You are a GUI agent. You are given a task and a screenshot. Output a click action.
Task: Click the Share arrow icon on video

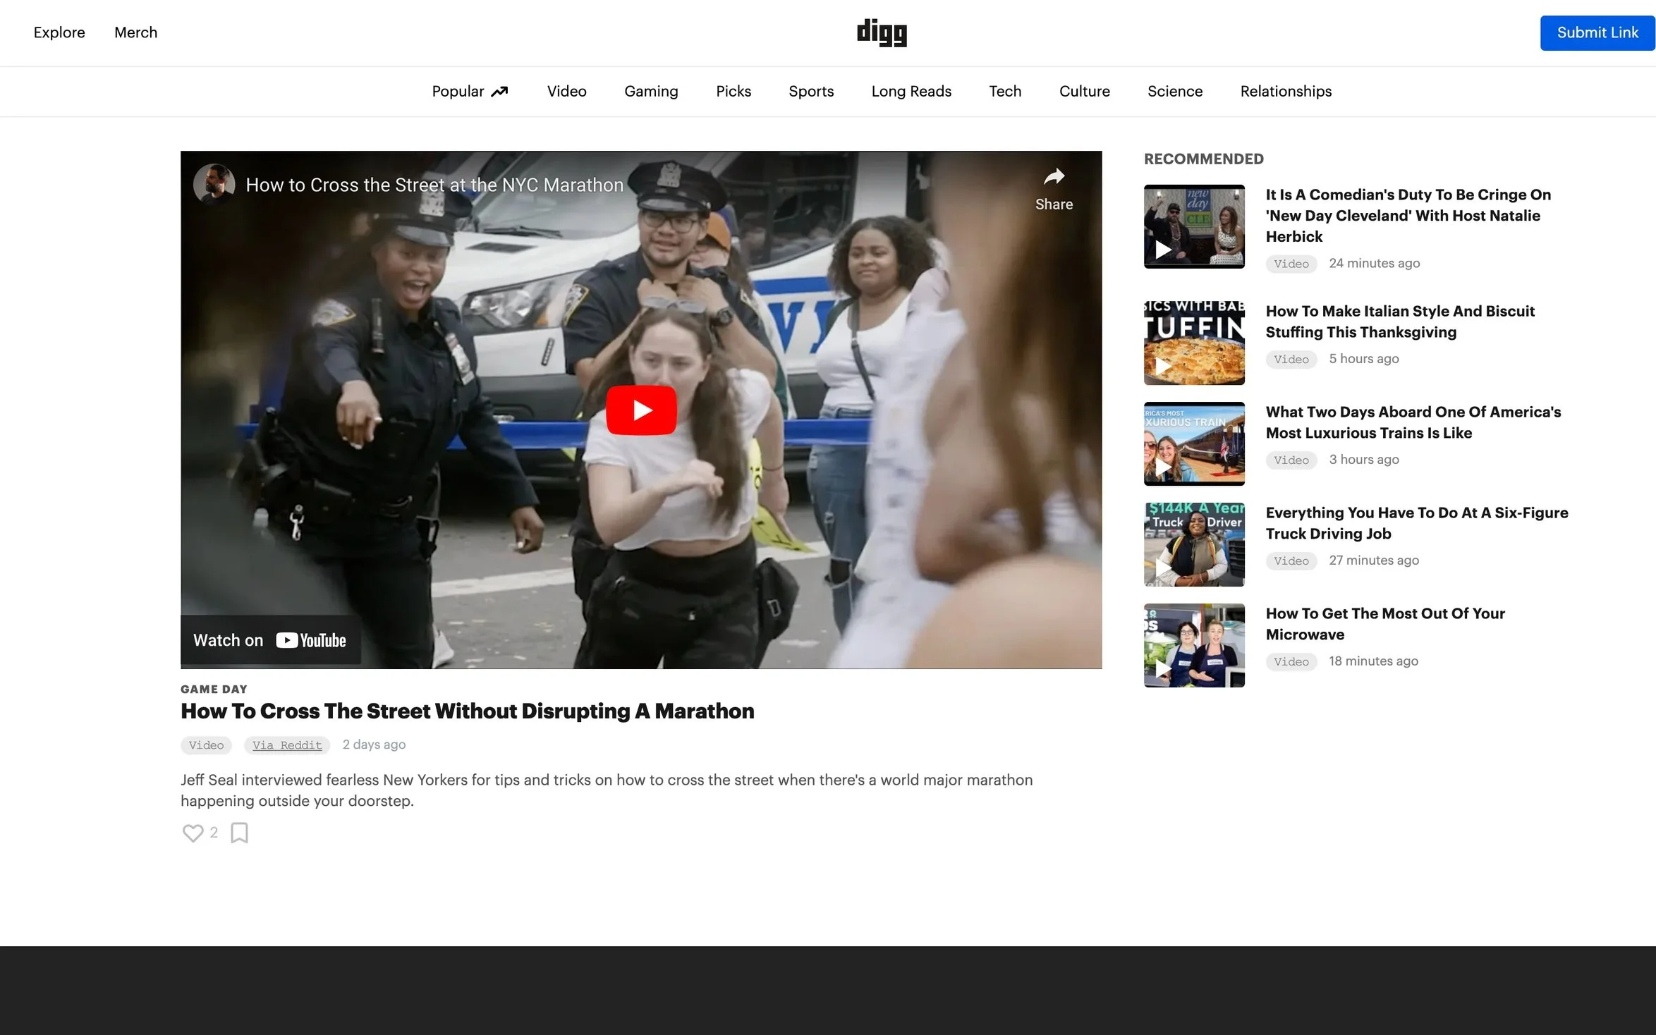click(1054, 177)
